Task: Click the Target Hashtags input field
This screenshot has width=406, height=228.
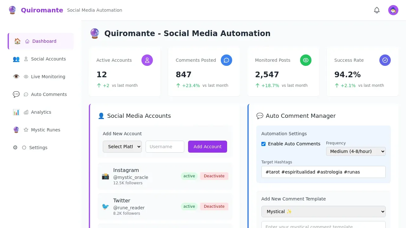Action: tap(323, 172)
